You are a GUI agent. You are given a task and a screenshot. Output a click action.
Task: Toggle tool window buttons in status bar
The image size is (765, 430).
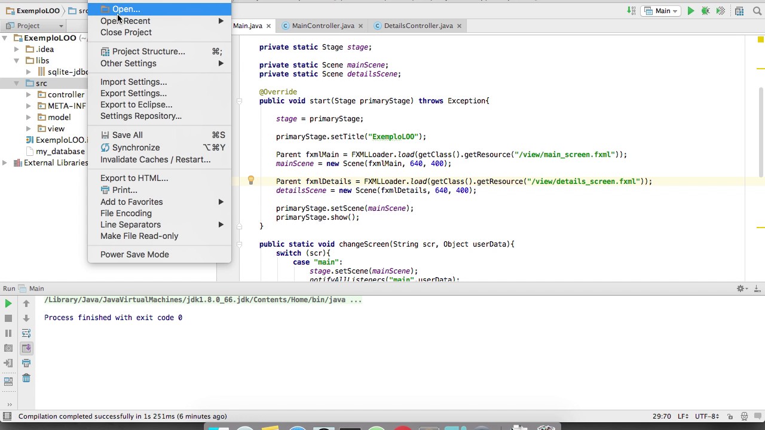pos(7,416)
